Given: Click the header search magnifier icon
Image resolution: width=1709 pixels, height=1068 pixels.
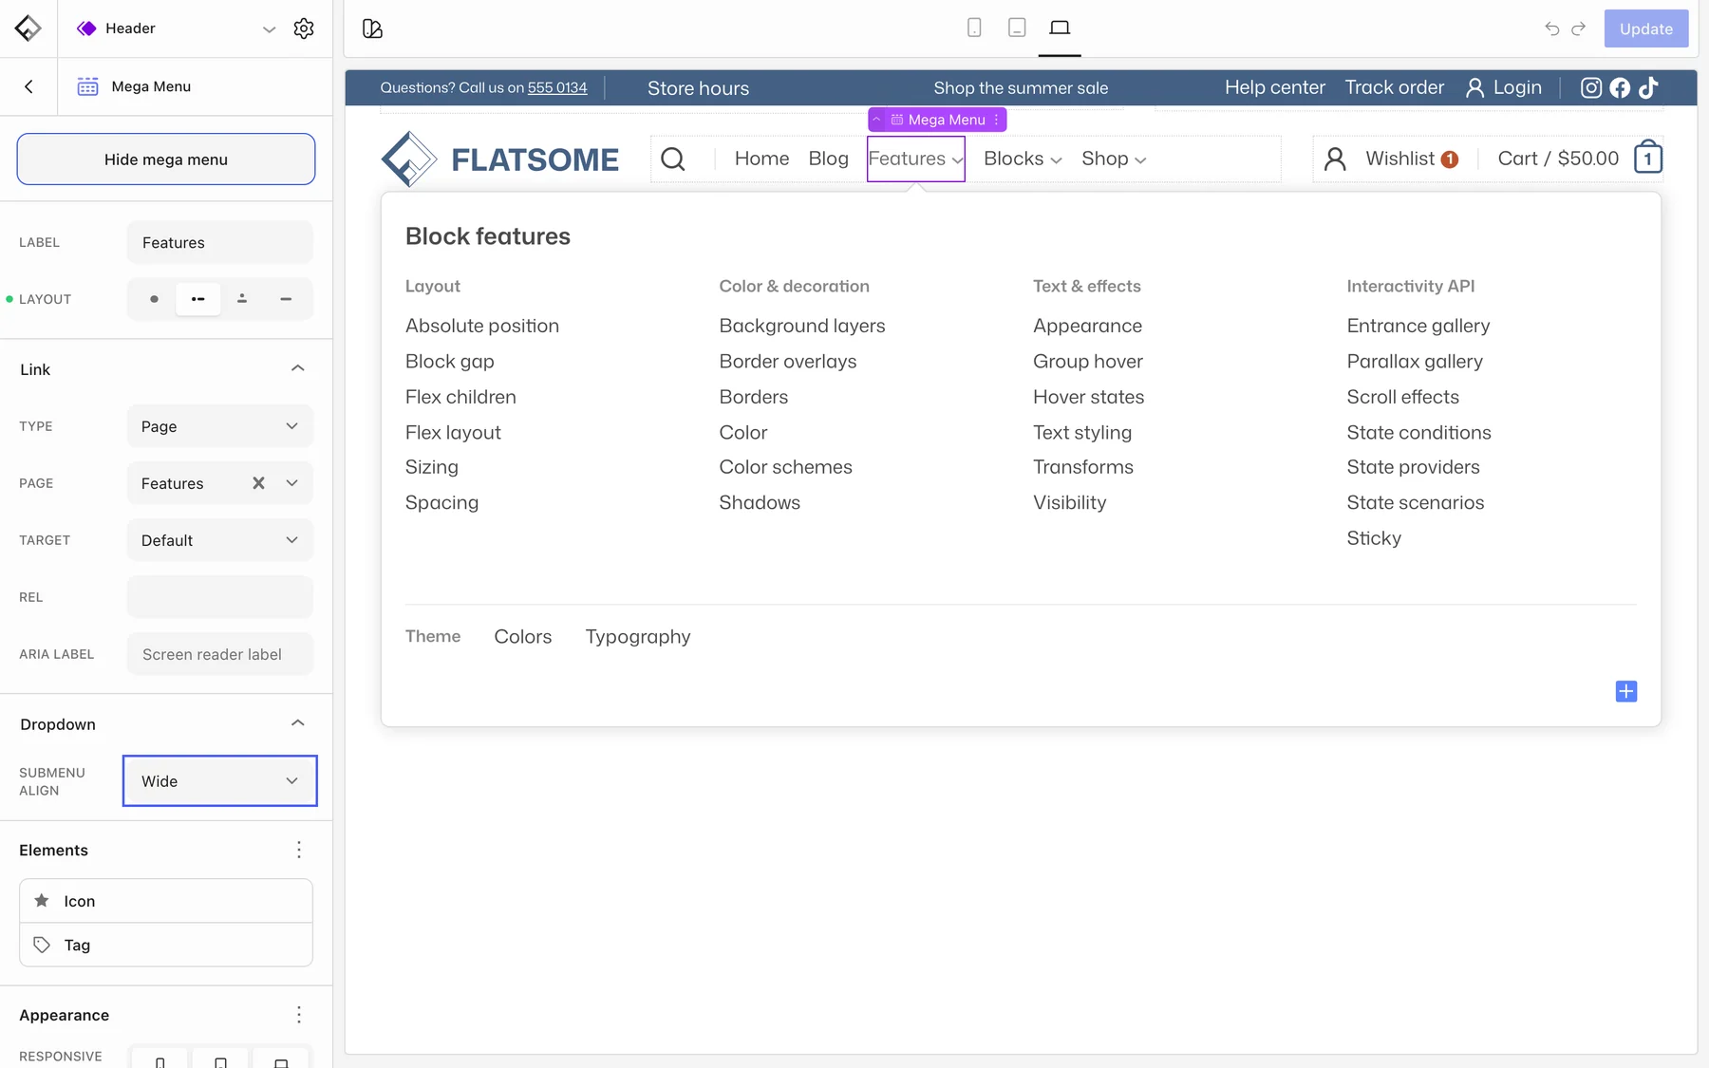Looking at the screenshot, I should (672, 159).
